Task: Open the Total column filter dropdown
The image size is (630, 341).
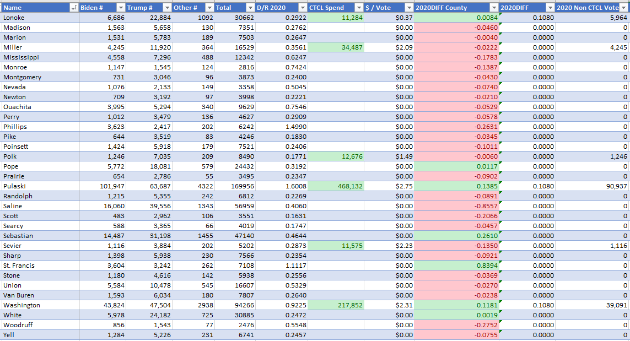Action: pyautogui.click(x=250, y=8)
